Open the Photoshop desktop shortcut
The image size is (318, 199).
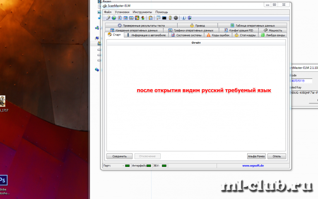pyautogui.click(x=3, y=185)
